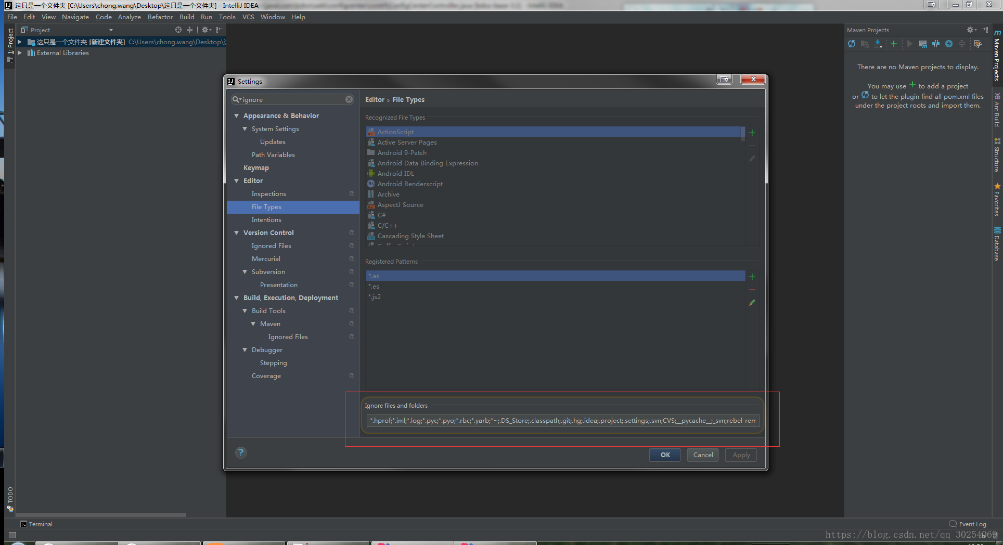The width and height of the screenshot is (1003, 545).
Task: Edit selected file type with pencil icon
Action: pyautogui.click(x=752, y=159)
